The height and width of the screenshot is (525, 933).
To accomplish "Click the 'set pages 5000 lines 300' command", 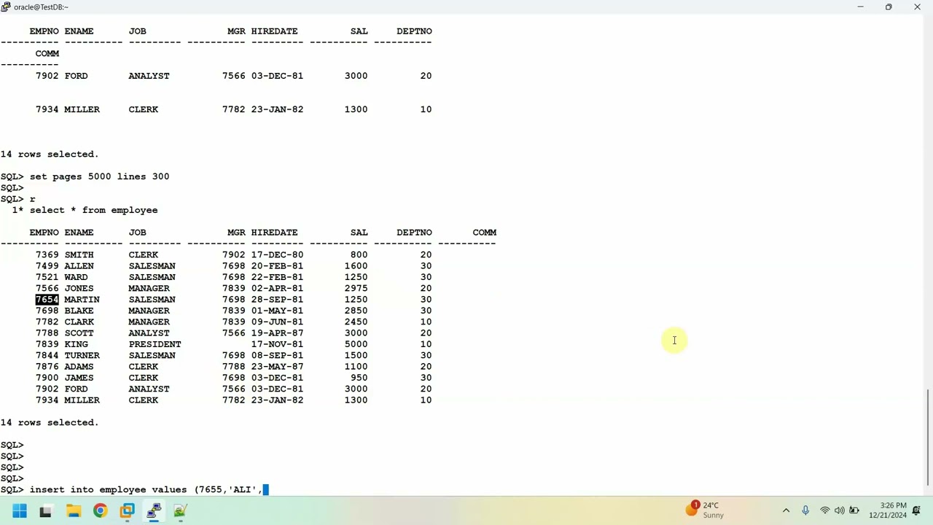I will click(x=99, y=176).
